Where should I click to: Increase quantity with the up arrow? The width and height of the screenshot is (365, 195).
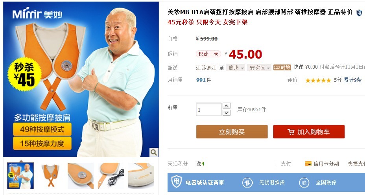click(227, 106)
